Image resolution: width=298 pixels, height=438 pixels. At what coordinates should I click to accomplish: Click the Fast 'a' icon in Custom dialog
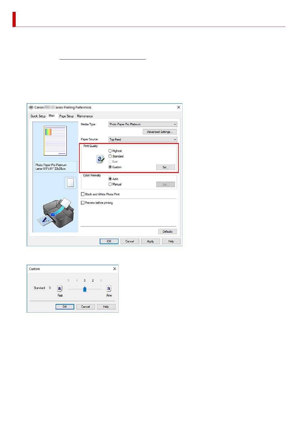(x=60, y=288)
